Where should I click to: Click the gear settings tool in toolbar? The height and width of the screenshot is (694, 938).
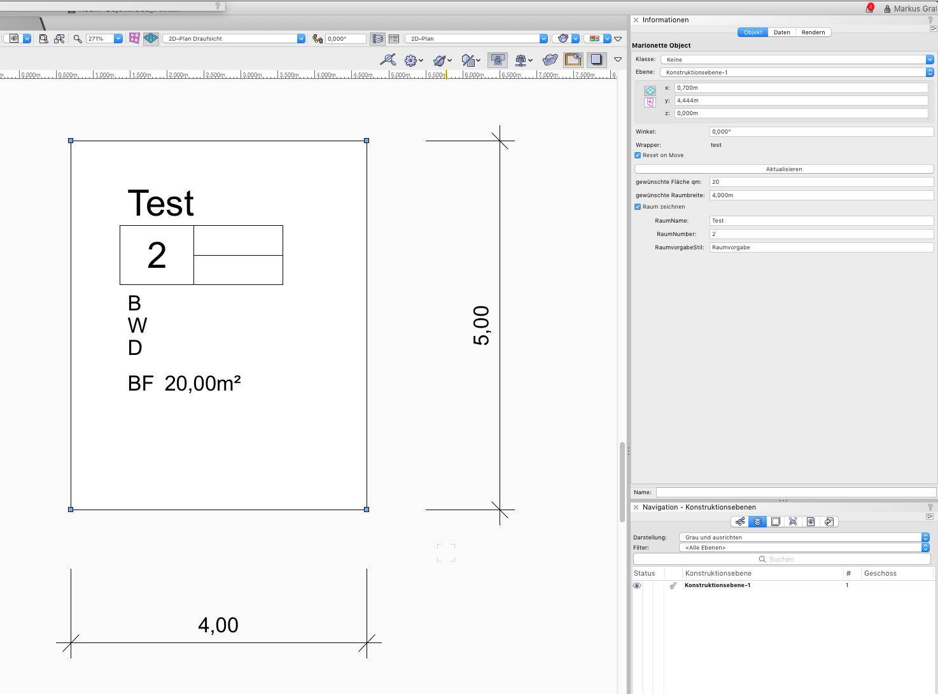tap(411, 60)
